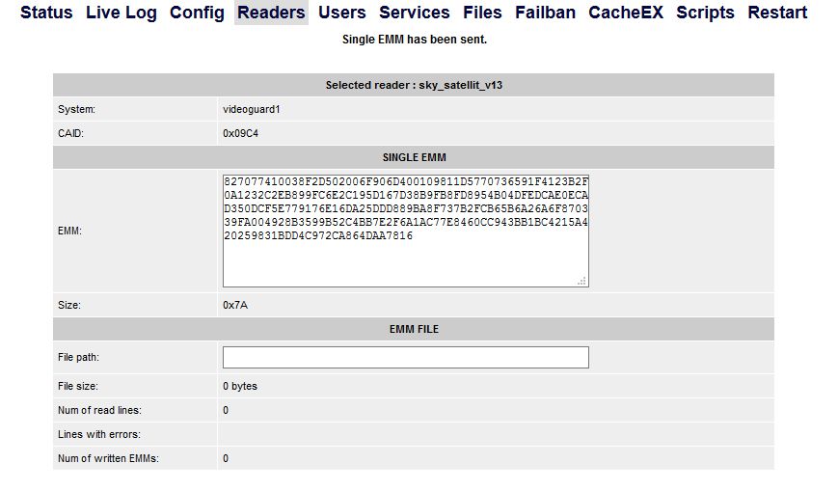Open the Files tab
This screenshot has width=838, height=491.
tap(482, 13)
